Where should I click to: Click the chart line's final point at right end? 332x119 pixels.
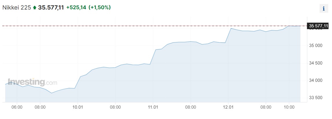[300, 26]
